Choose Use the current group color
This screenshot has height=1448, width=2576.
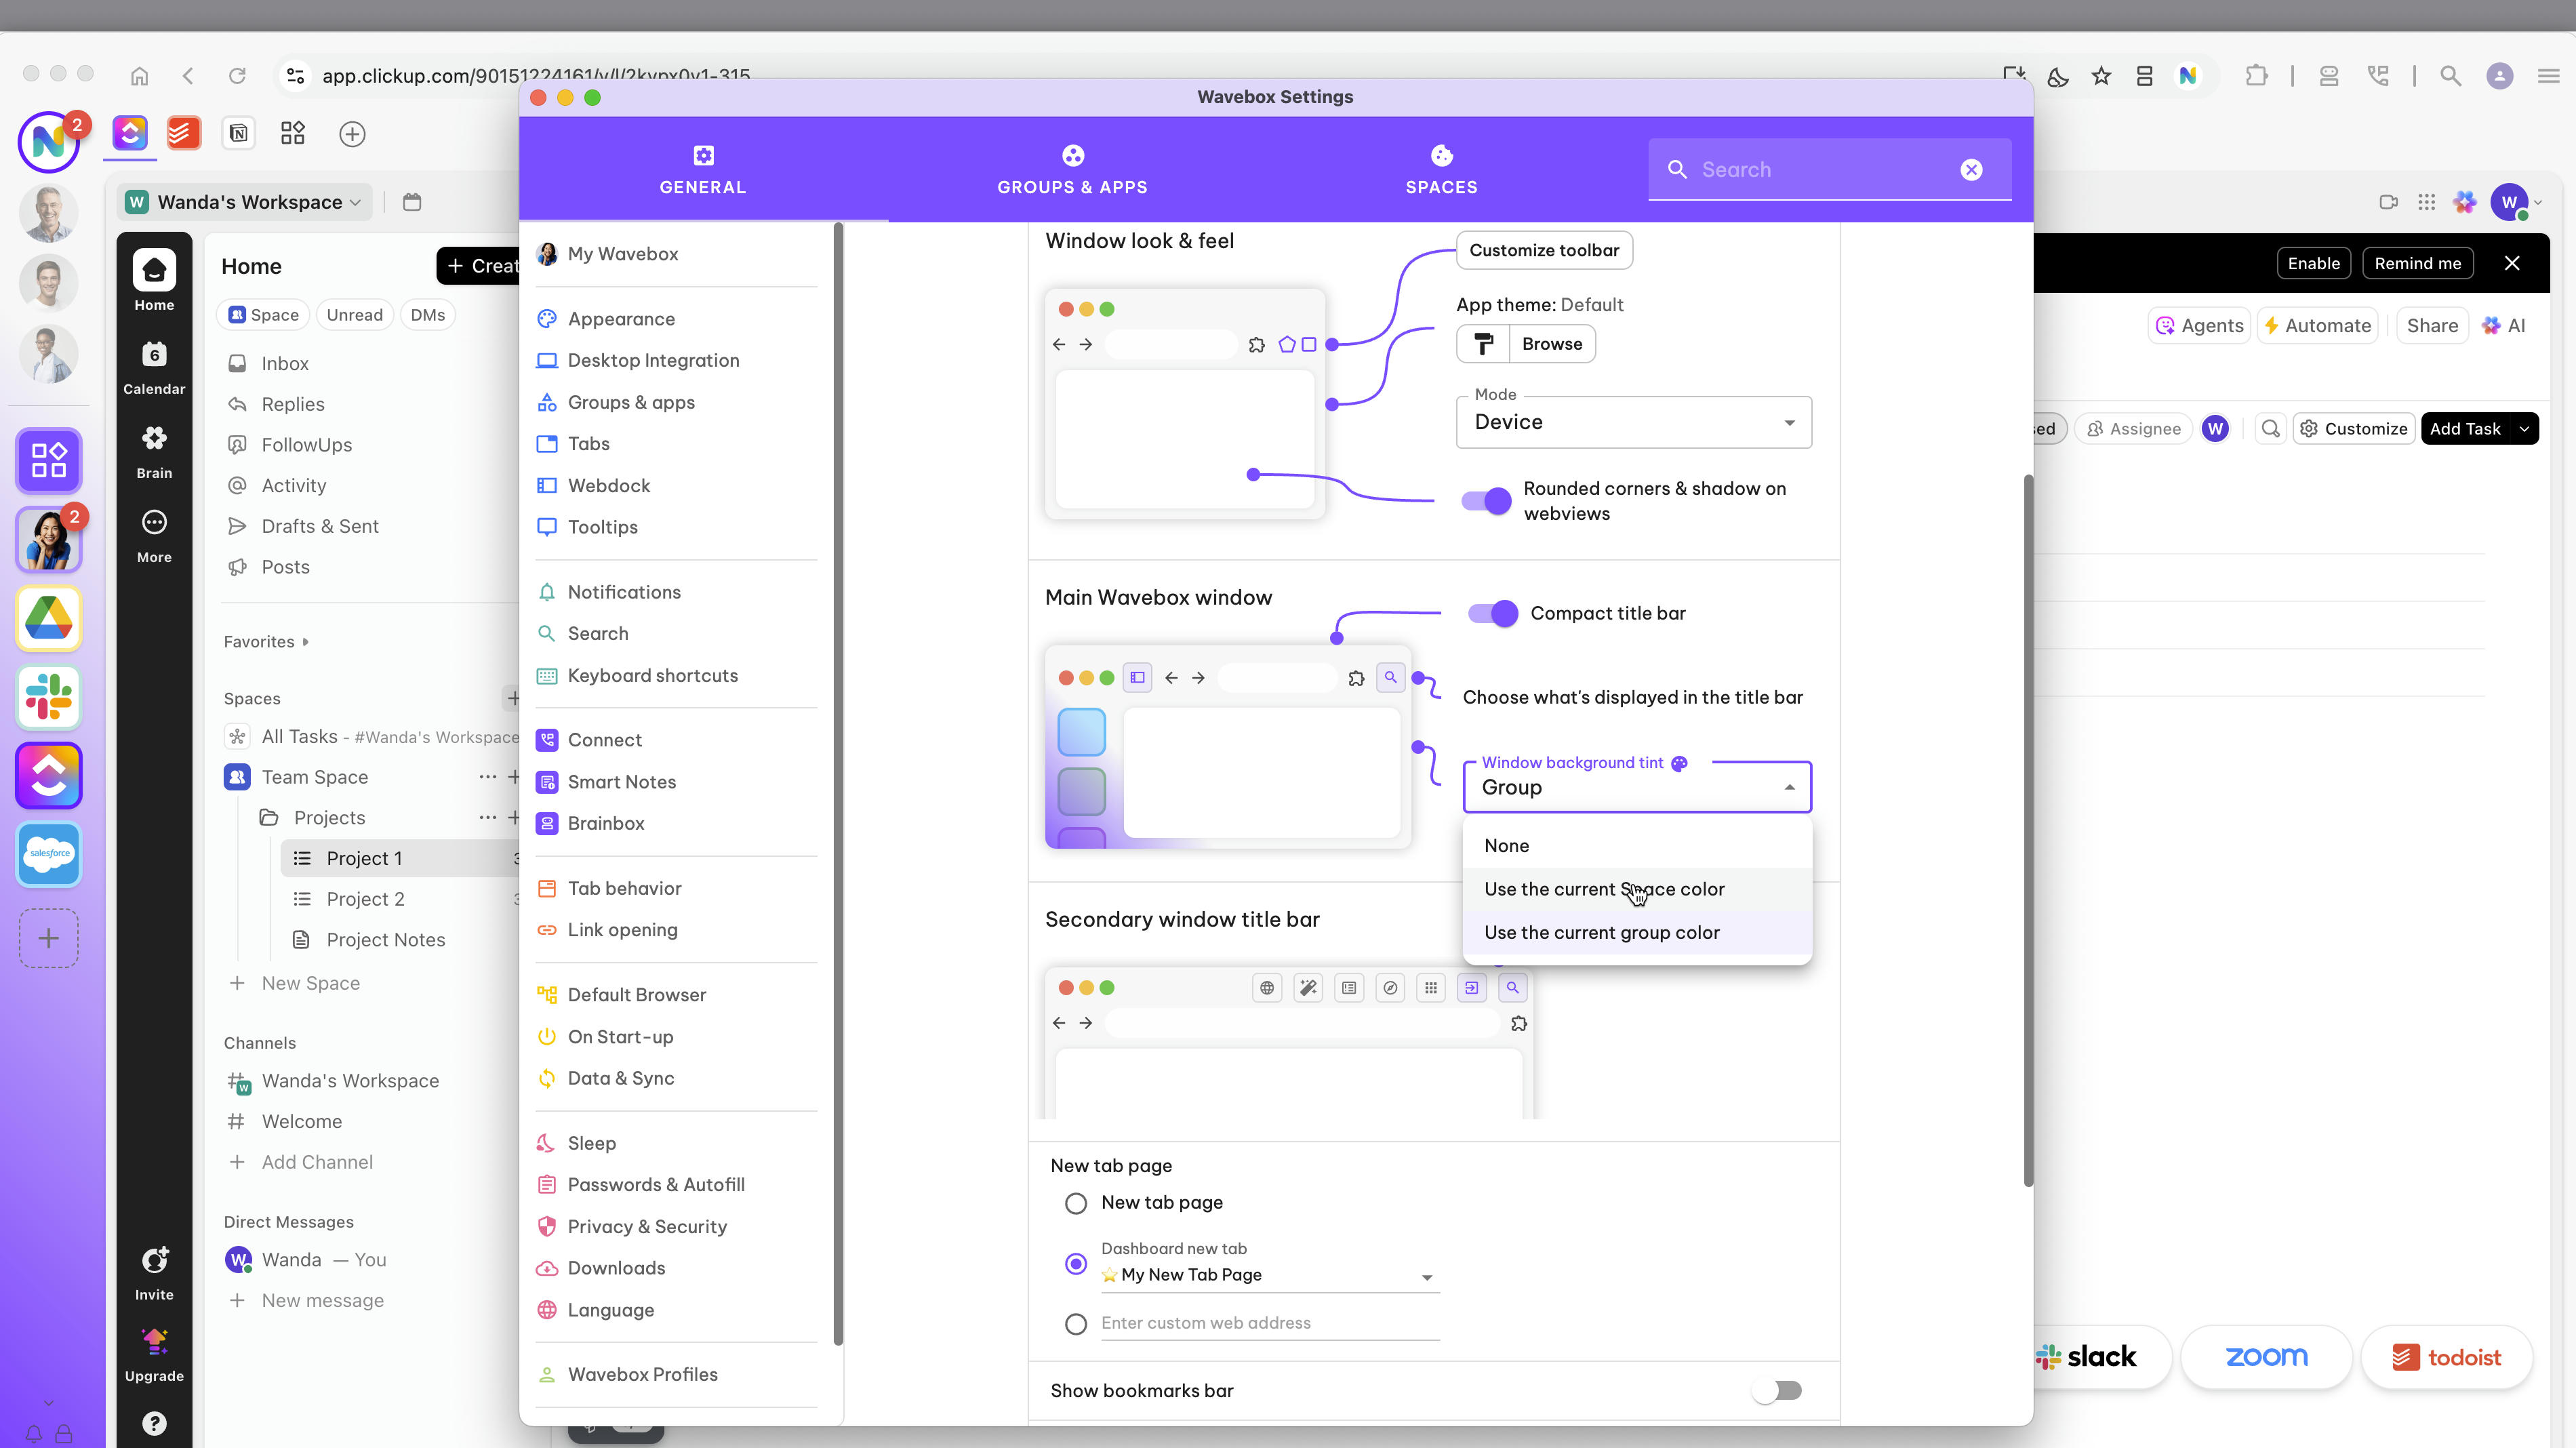(x=1637, y=932)
